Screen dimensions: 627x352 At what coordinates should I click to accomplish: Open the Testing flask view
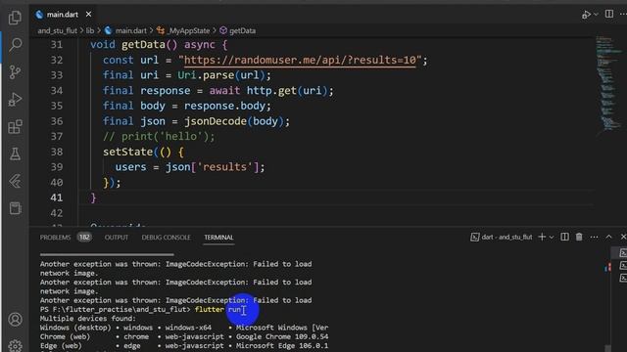pos(15,154)
